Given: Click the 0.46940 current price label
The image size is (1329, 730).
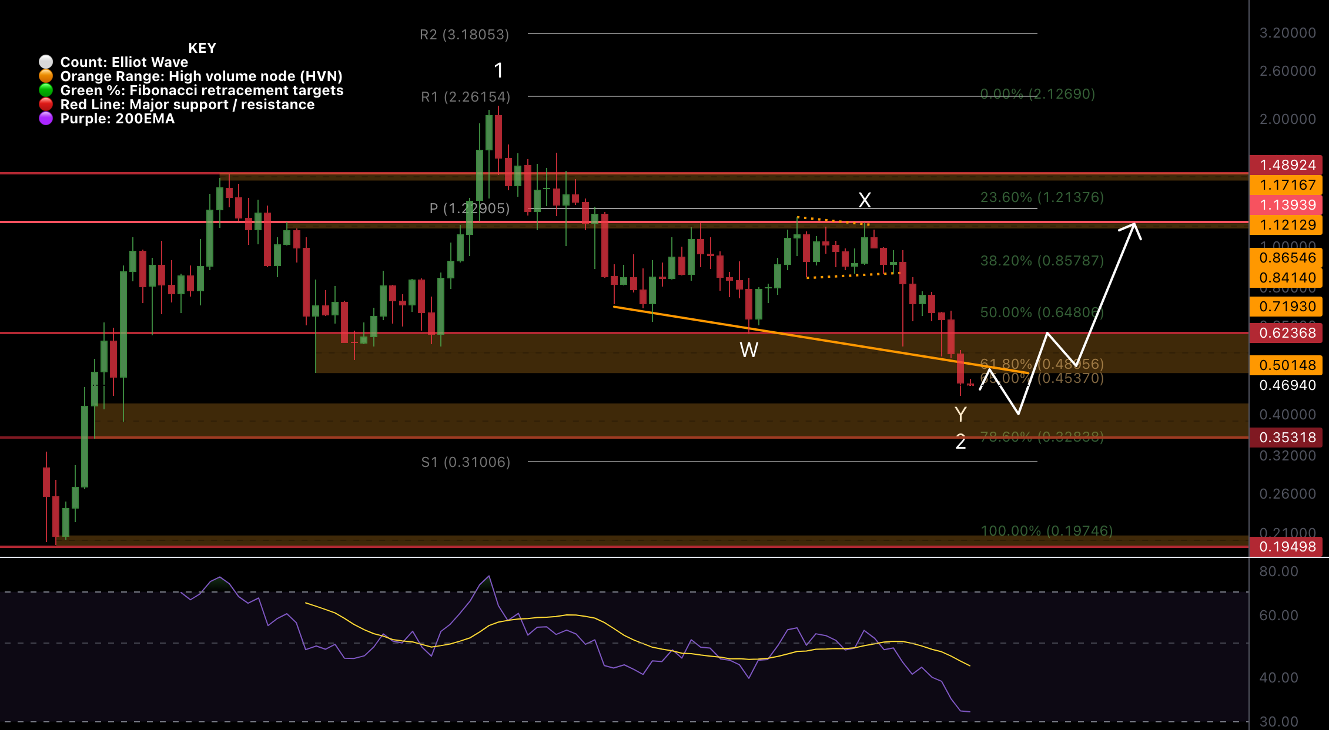Looking at the screenshot, I should coord(1286,385).
